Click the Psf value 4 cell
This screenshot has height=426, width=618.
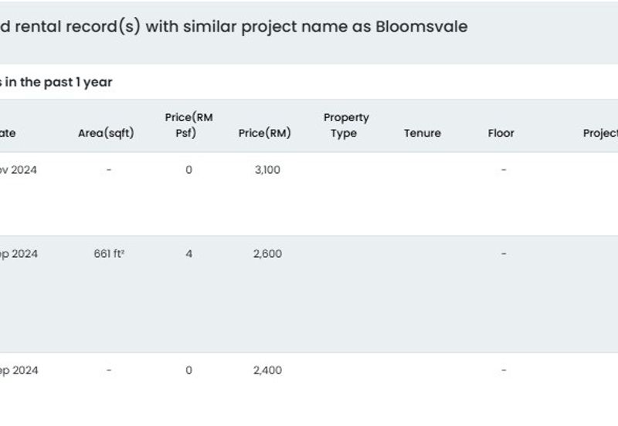point(188,254)
